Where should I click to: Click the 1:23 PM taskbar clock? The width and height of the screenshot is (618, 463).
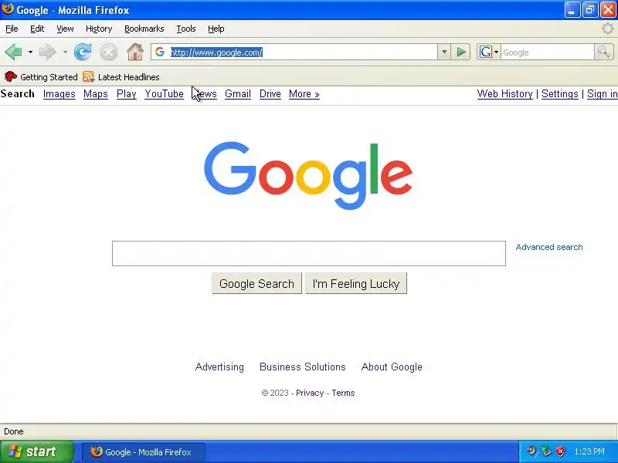click(x=589, y=451)
